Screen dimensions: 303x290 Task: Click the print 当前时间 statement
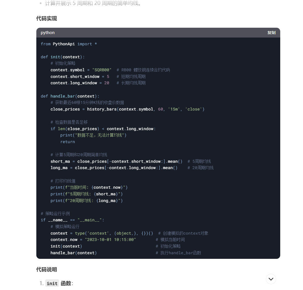click(x=89, y=187)
